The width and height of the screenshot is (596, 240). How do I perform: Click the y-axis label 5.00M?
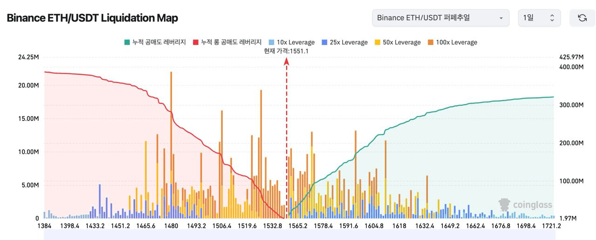[31, 185]
